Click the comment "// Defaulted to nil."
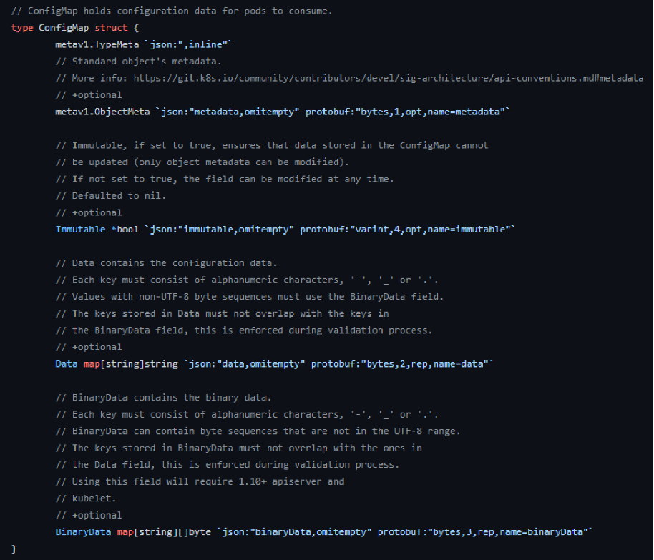 (110, 196)
